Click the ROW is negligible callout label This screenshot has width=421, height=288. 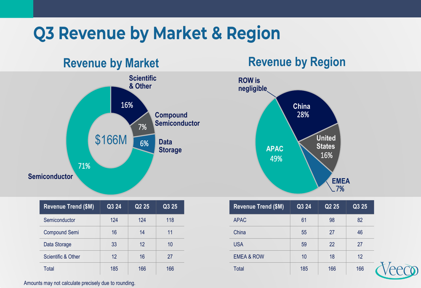[252, 85]
